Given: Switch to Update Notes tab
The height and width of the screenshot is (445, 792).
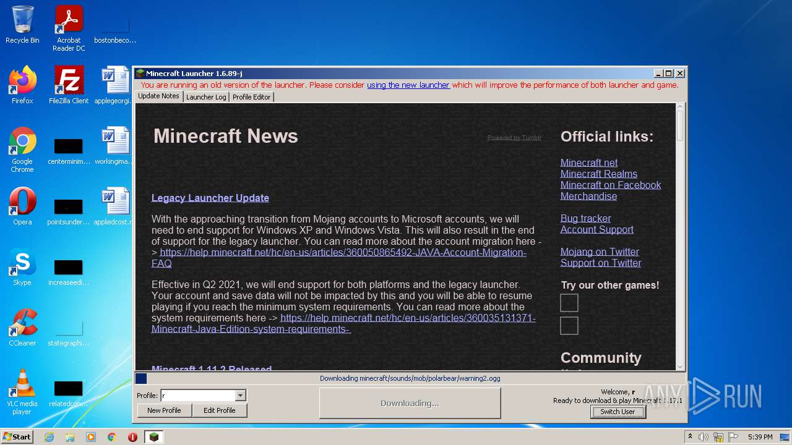Looking at the screenshot, I should (x=158, y=96).
